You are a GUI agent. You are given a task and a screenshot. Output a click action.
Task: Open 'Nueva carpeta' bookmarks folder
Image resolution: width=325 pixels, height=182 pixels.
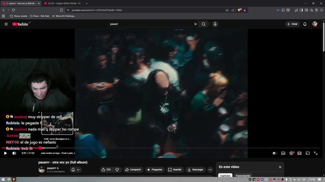click(x=19, y=16)
